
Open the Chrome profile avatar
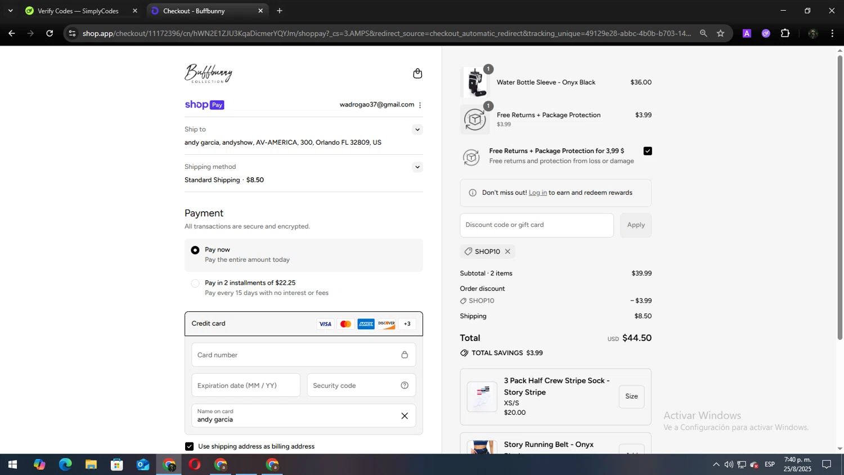click(812, 33)
